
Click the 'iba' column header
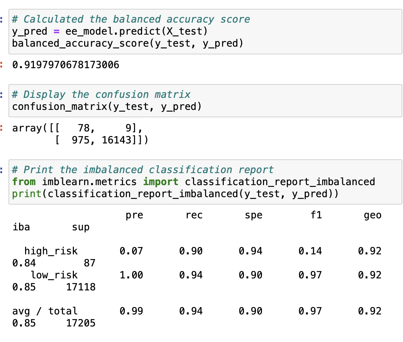(x=21, y=227)
